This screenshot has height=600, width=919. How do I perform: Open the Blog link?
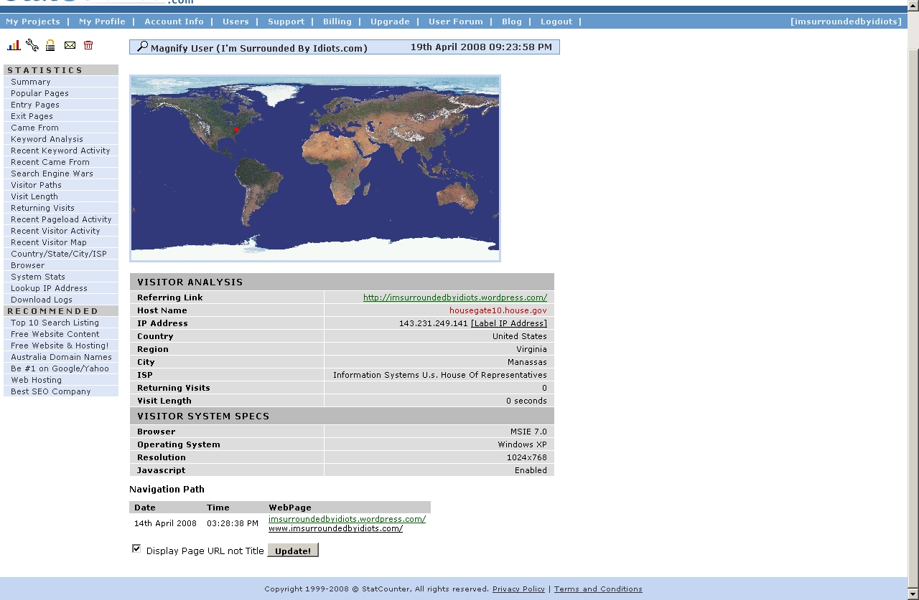coord(512,22)
